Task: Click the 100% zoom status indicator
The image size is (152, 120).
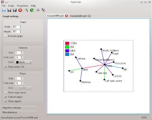Action: (x=144, y=117)
